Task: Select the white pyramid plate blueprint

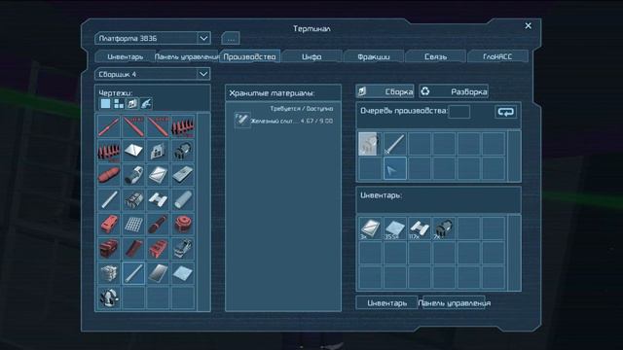Action: click(x=133, y=151)
